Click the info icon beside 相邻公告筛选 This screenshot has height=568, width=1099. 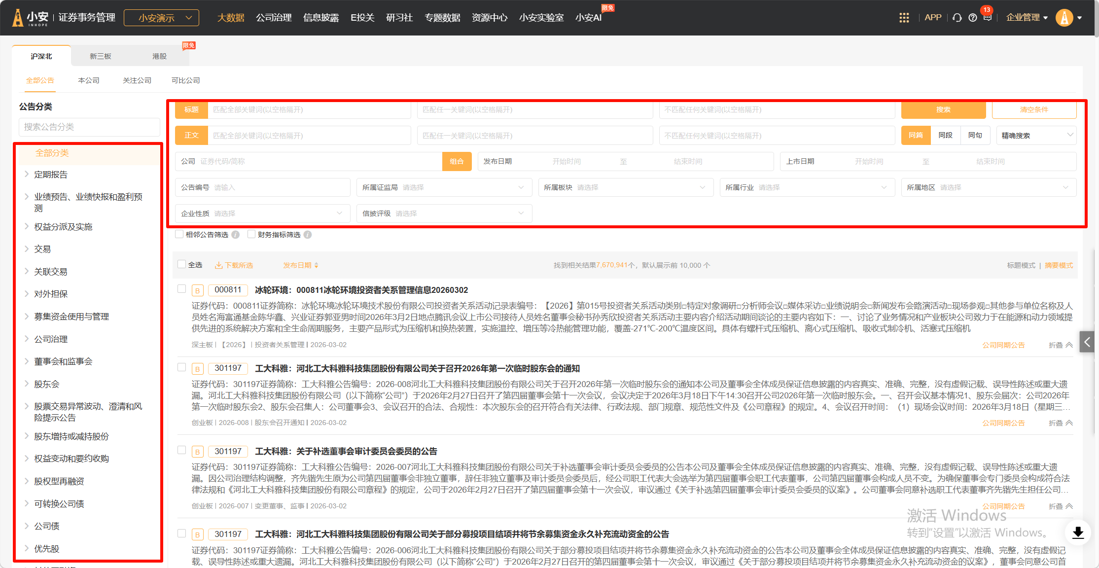point(236,235)
